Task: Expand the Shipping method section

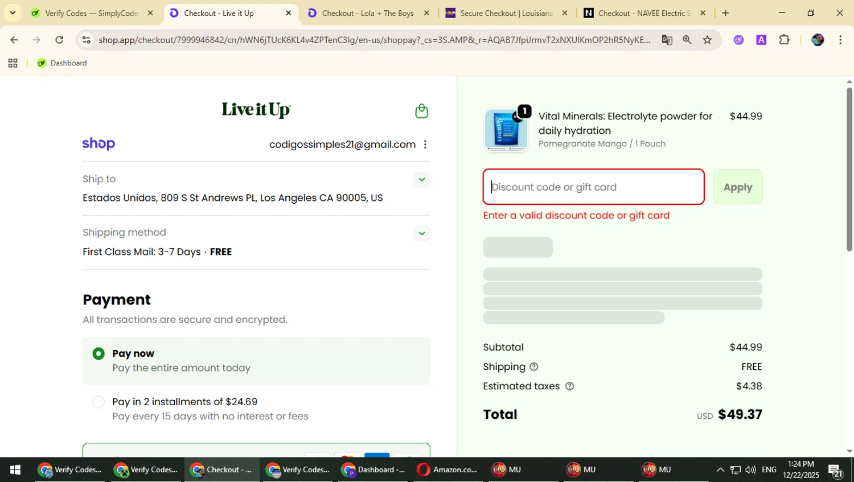Action: pyautogui.click(x=421, y=233)
